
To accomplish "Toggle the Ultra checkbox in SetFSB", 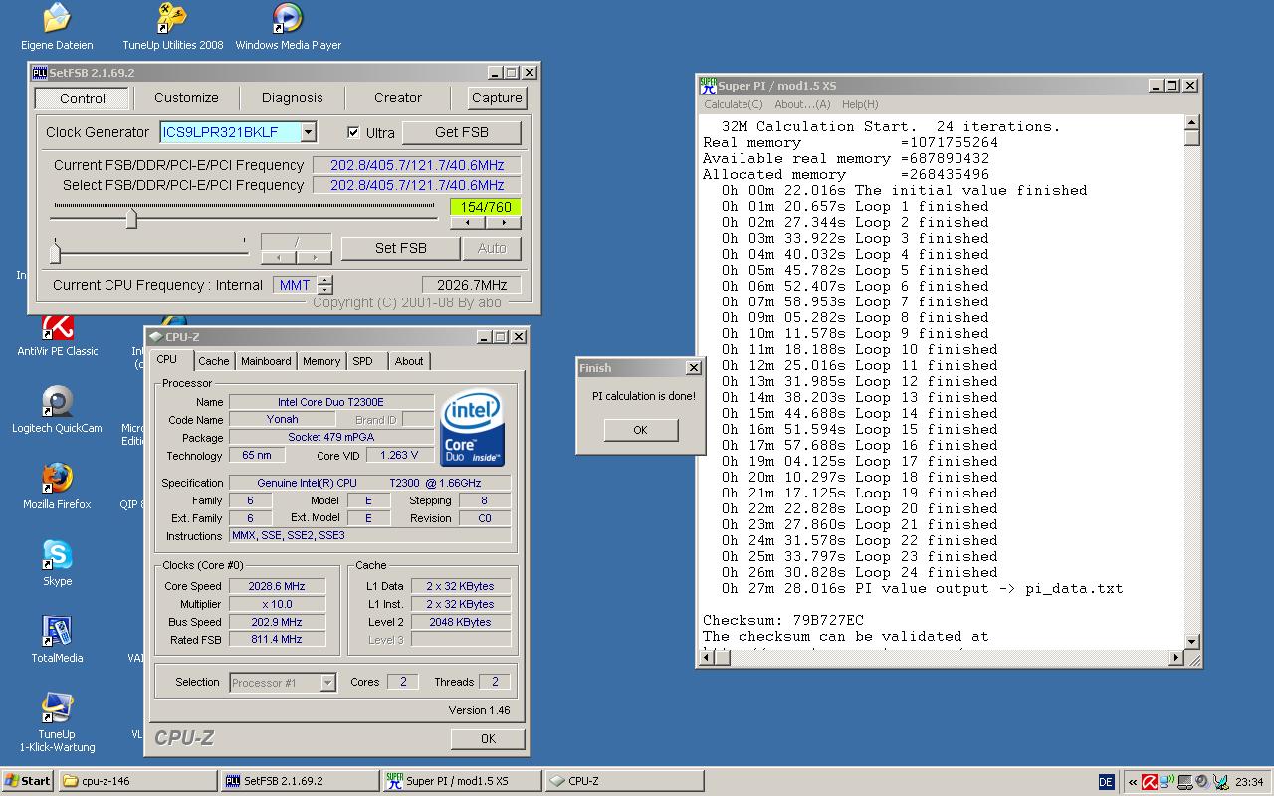I will (353, 132).
